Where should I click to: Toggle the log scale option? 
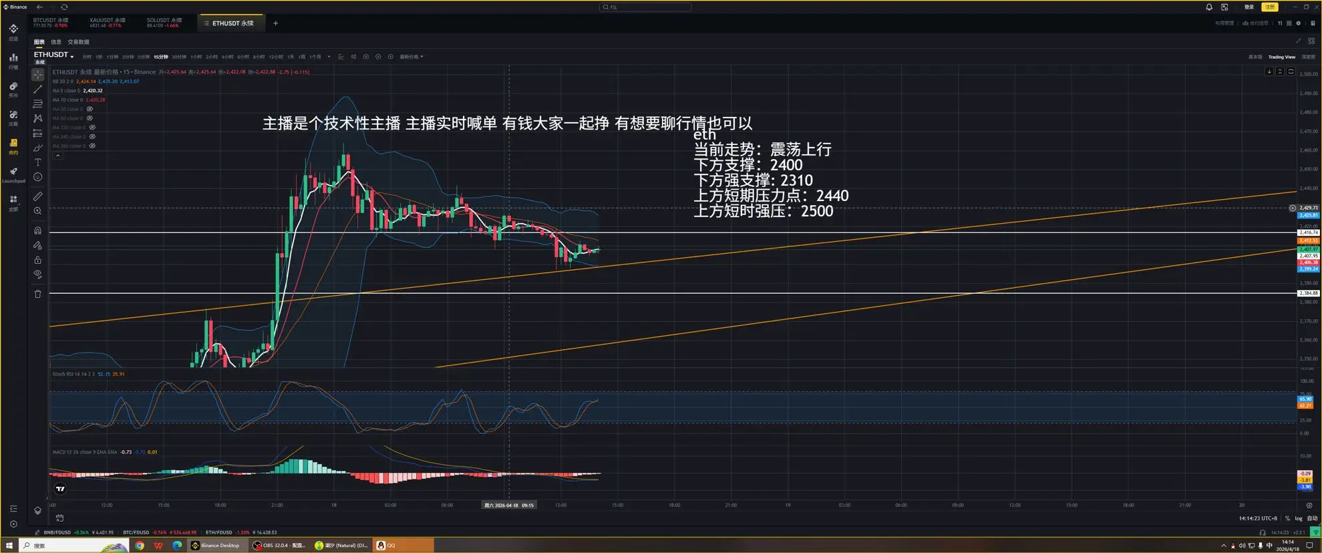pos(1299,518)
